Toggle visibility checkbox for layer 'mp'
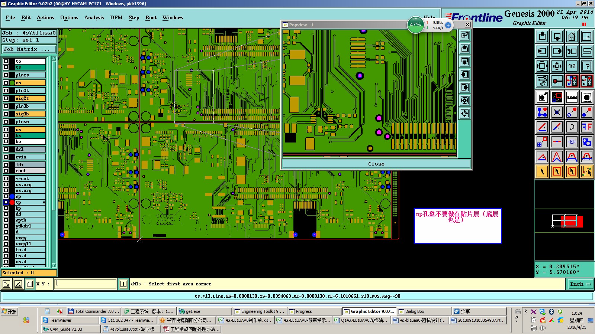 (x=6, y=196)
